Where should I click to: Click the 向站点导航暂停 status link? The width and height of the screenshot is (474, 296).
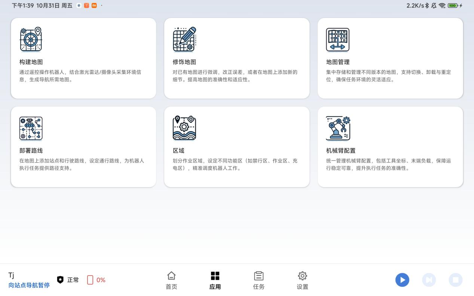coord(29,286)
